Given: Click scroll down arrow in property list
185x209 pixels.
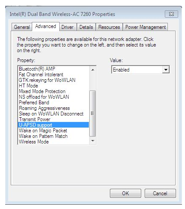Looking at the screenshot, I should [93, 141].
